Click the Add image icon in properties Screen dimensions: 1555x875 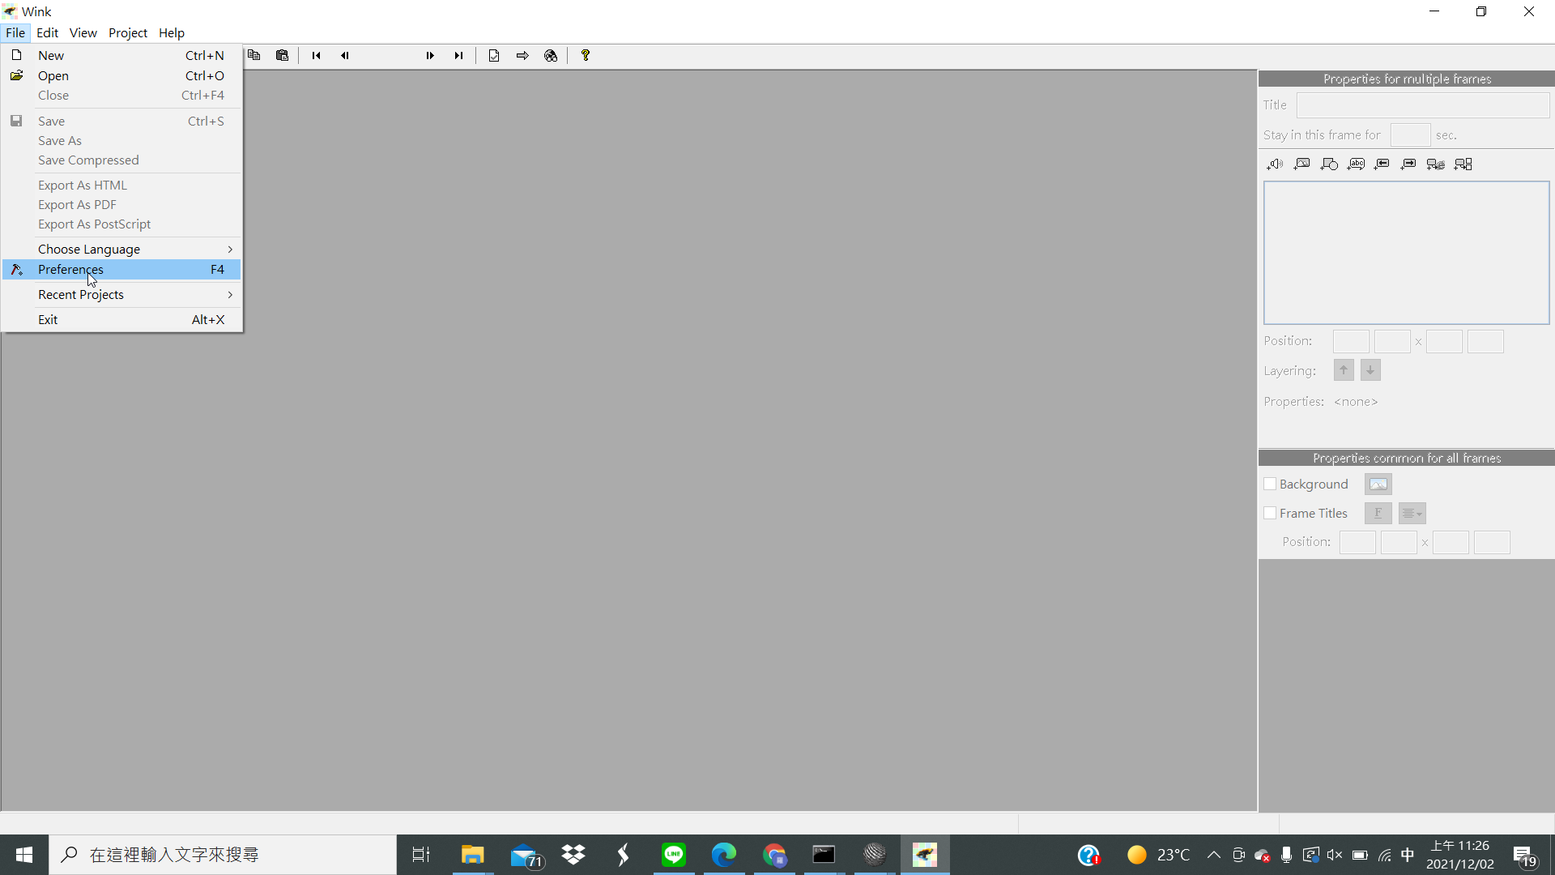1302,164
